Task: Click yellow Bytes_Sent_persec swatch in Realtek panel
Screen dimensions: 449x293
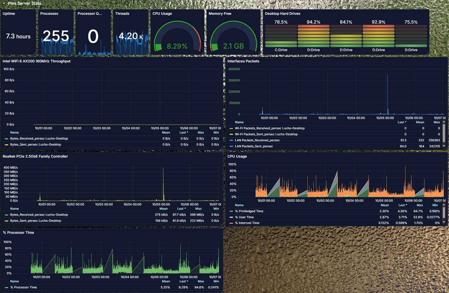Action: click(x=6, y=221)
